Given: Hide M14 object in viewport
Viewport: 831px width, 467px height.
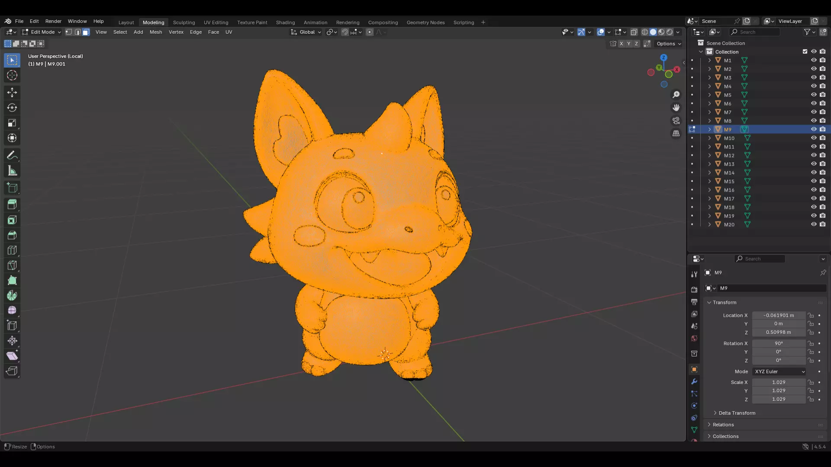Looking at the screenshot, I should coord(814,173).
